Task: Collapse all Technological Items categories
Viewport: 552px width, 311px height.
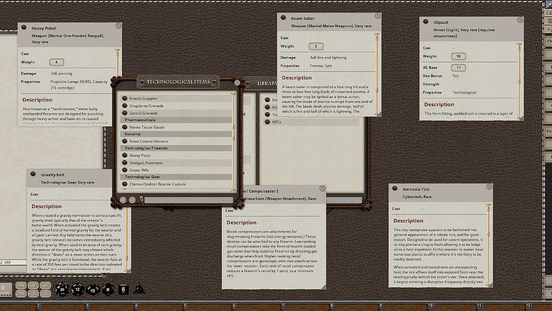Action: point(132,200)
